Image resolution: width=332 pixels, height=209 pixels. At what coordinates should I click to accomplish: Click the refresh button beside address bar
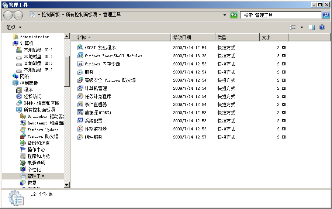234,15
